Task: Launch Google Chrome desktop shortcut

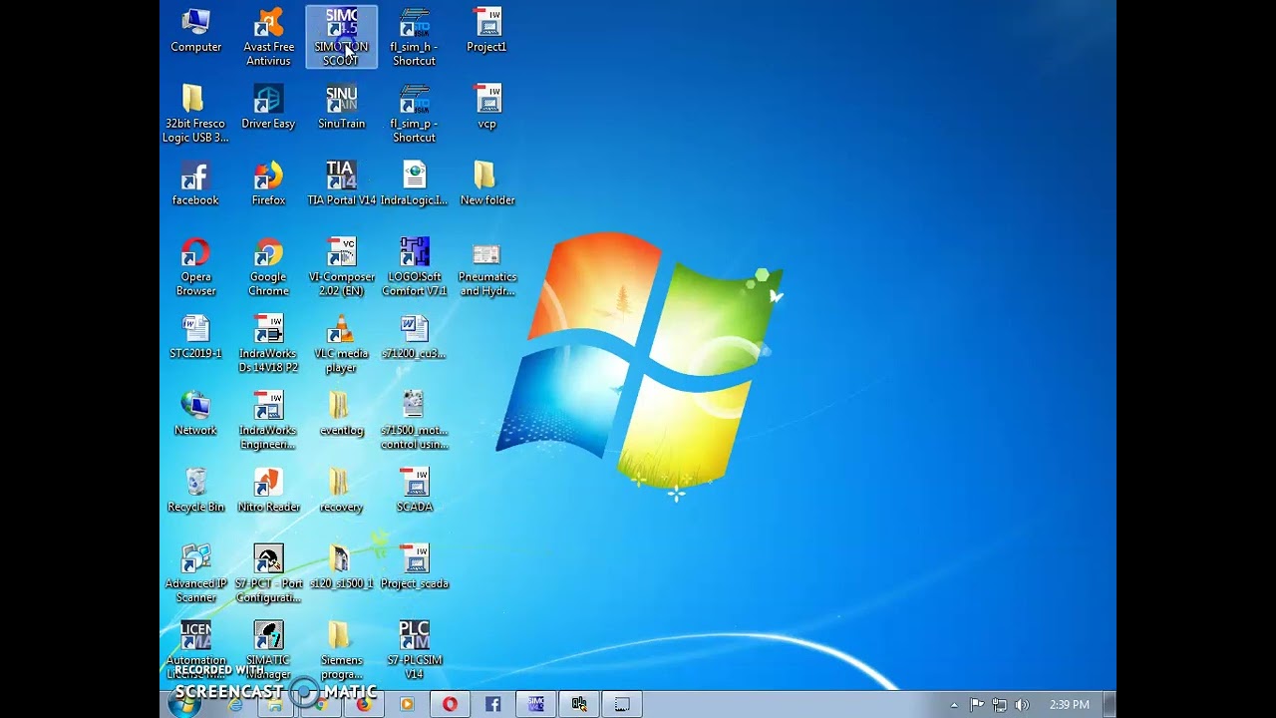Action: click(268, 267)
